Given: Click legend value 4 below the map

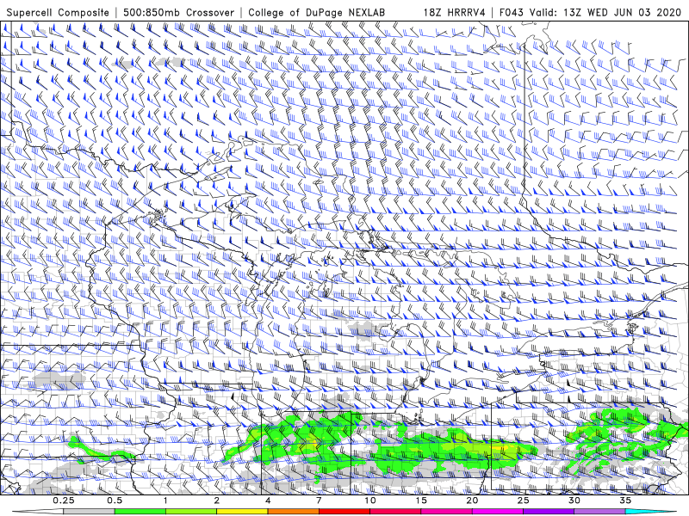Looking at the screenshot, I should click(x=268, y=501).
